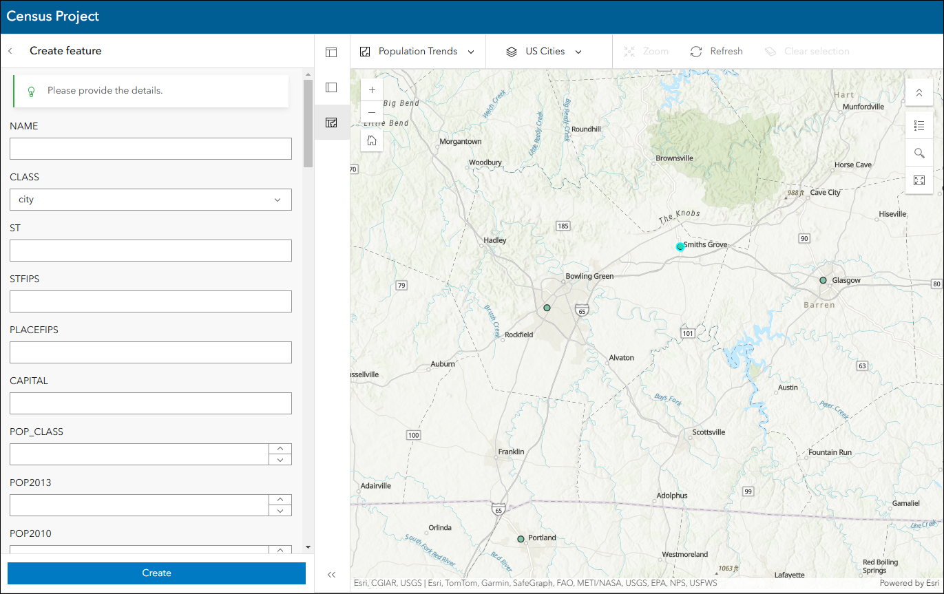Click the Morgantown label on the map
944x594 pixels.
click(x=461, y=142)
